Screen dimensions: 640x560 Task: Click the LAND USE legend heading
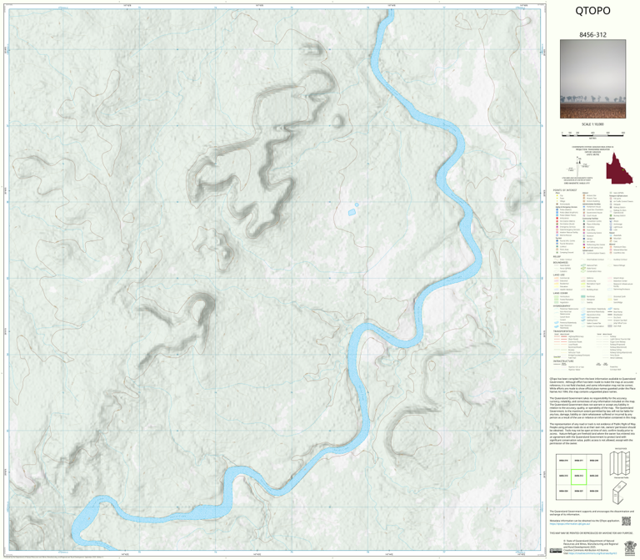click(x=559, y=275)
